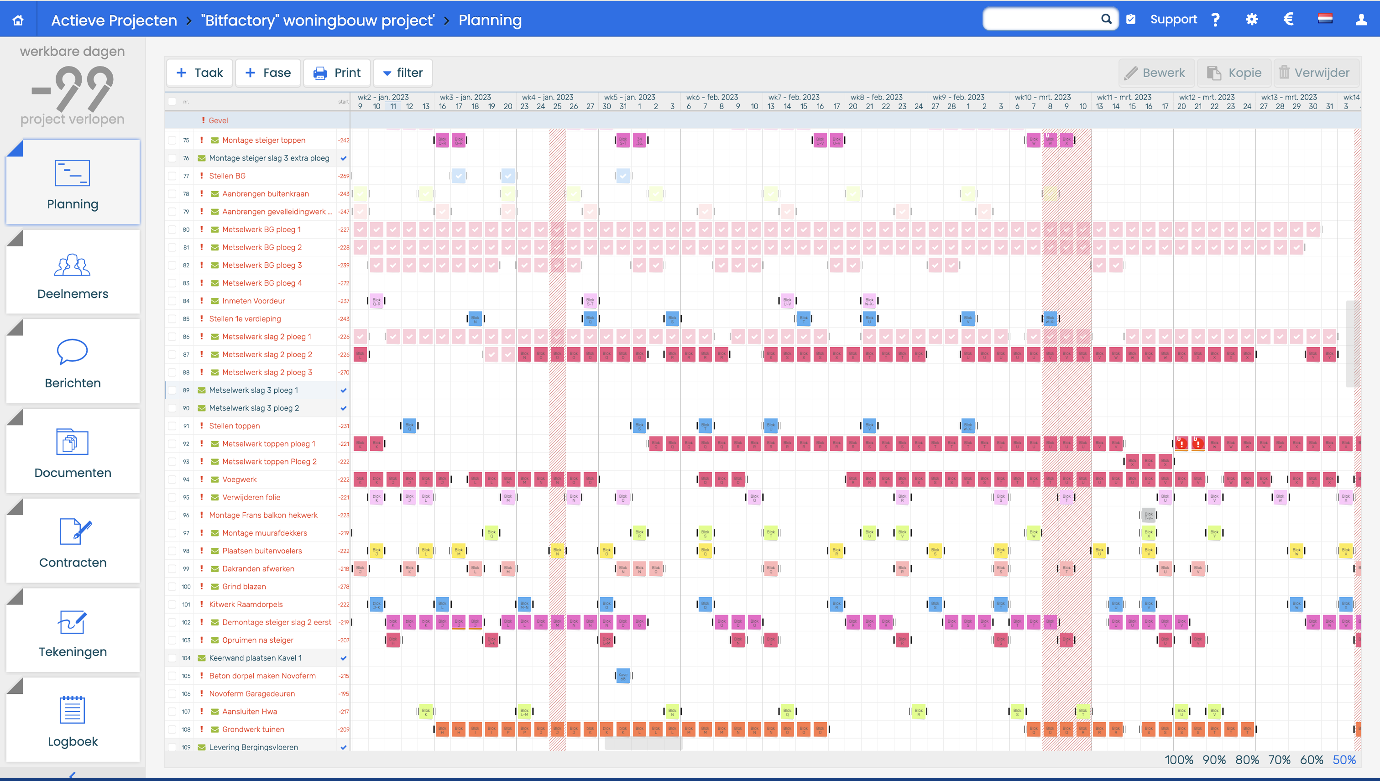
Task: Check the row 75 Montage steiger toppen checkbox
Action: coord(172,141)
